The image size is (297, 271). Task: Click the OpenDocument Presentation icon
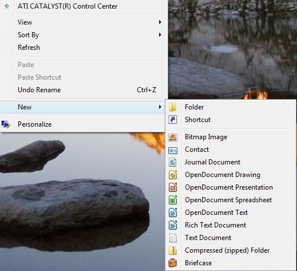173,187
